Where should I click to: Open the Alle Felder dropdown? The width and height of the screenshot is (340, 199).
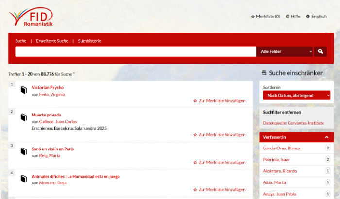pos(285,51)
